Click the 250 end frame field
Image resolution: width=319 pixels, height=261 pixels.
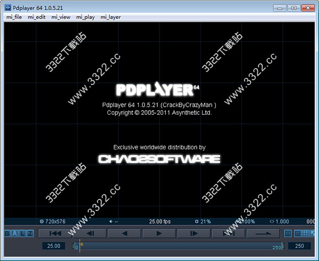(299, 246)
